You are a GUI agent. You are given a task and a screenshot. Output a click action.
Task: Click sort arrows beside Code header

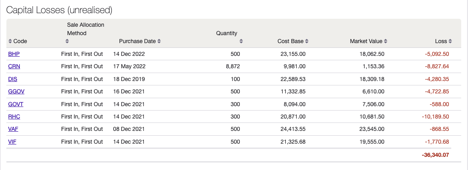[10, 41]
